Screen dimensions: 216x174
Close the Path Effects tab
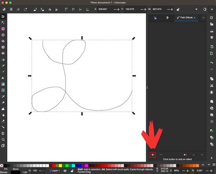tap(195, 18)
